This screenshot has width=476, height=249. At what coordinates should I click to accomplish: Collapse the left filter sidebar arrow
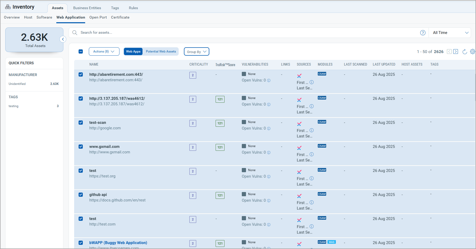click(x=63, y=39)
